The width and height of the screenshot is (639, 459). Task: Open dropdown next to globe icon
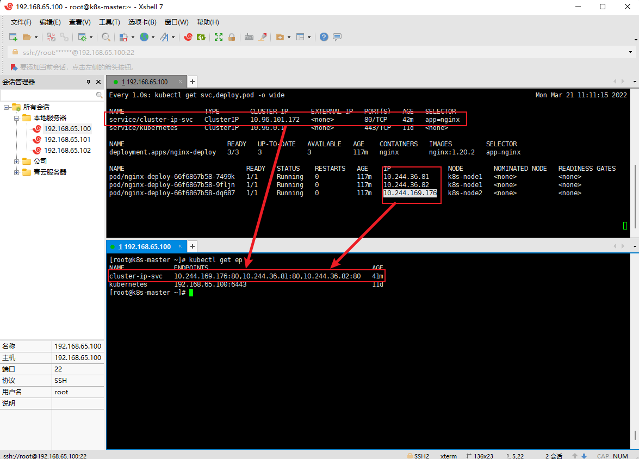point(153,37)
